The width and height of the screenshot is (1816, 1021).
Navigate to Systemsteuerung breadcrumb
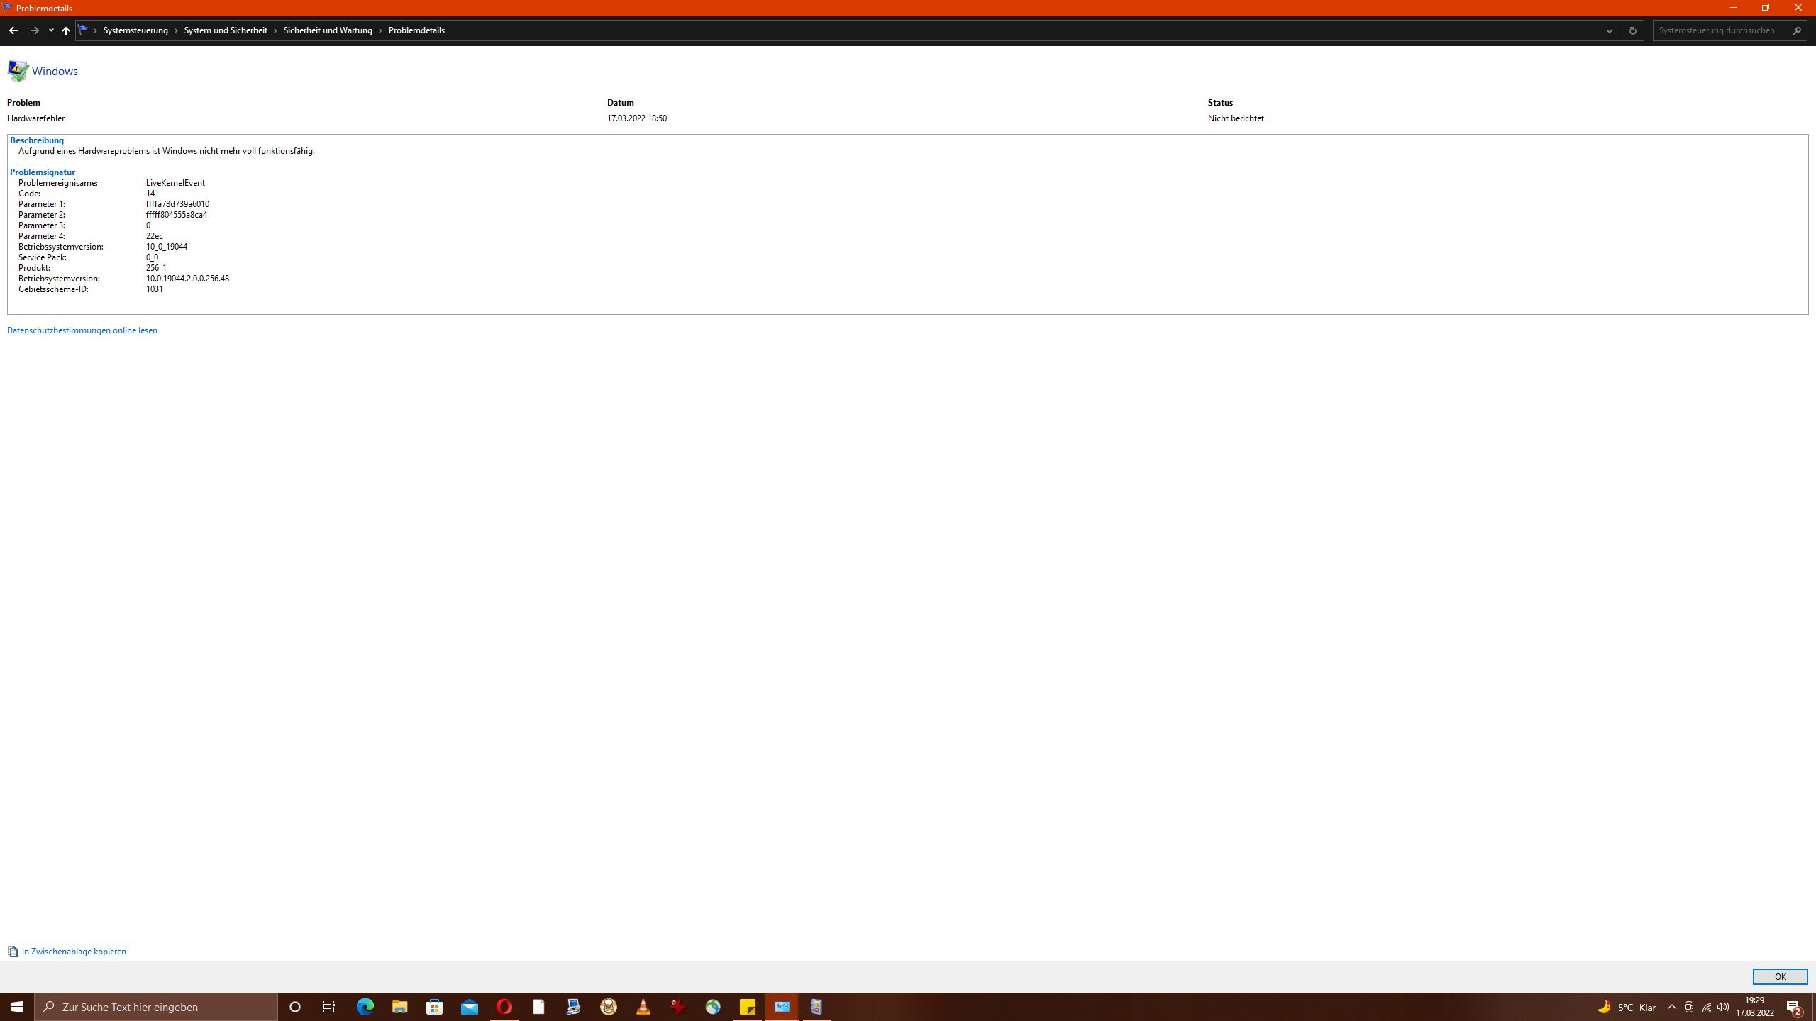click(135, 30)
